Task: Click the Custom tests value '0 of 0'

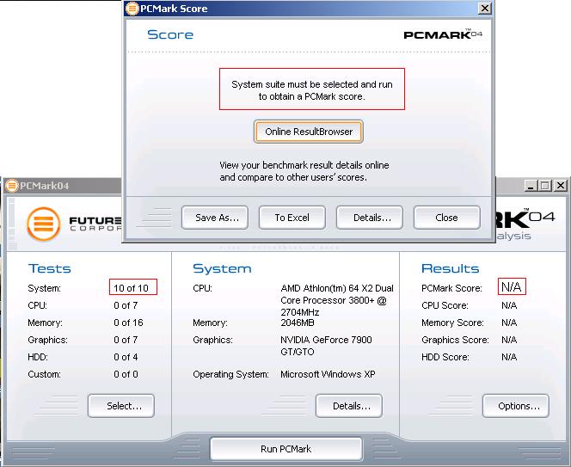Action: (126, 374)
